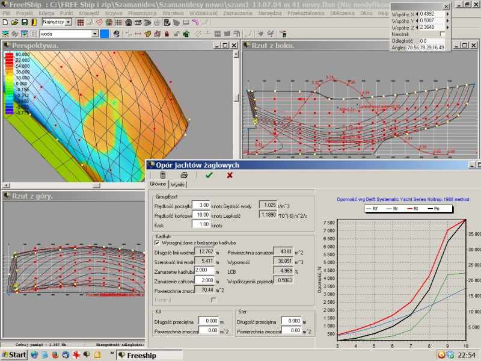
Task: Click right arrow of Współrz X
Action: click(x=447, y=14)
